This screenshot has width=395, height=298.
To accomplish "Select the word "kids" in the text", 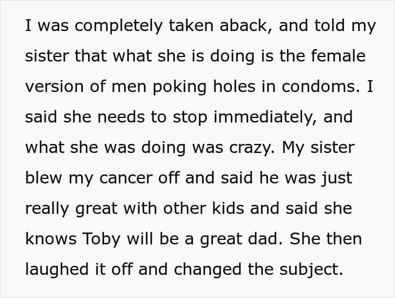I will tap(228, 208).
